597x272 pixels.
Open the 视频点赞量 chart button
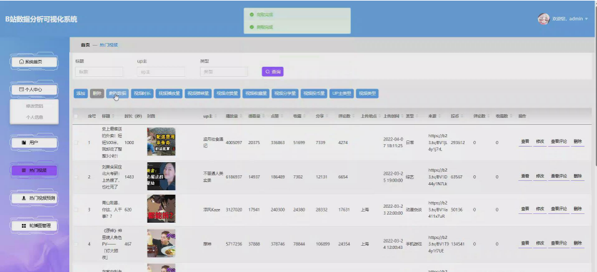point(227,94)
